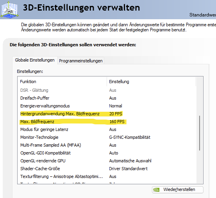Open the 20 FPS setting value
The width and height of the screenshot is (216, 198).
[116, 114]
